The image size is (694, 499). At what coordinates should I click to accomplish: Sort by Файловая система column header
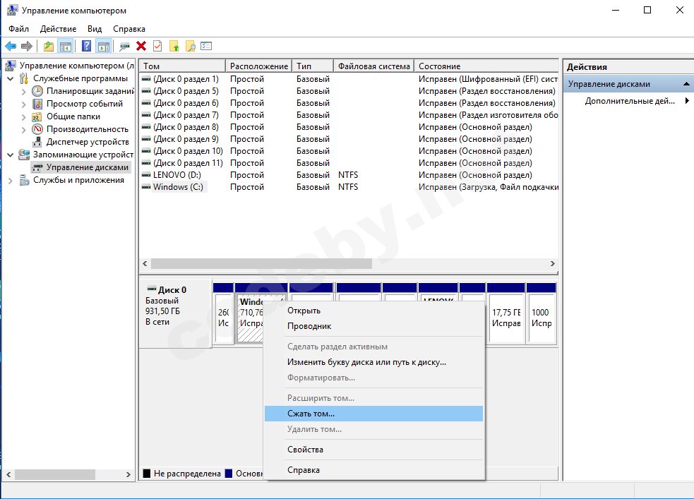pos(373,66)
